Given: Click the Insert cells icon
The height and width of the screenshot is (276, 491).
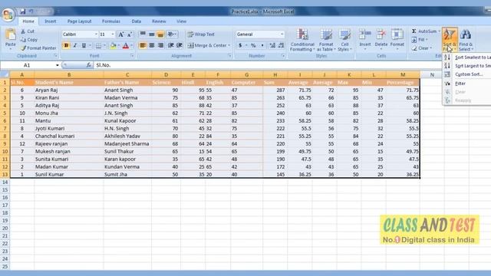Looking at the screenshot, I should [365, 34].
